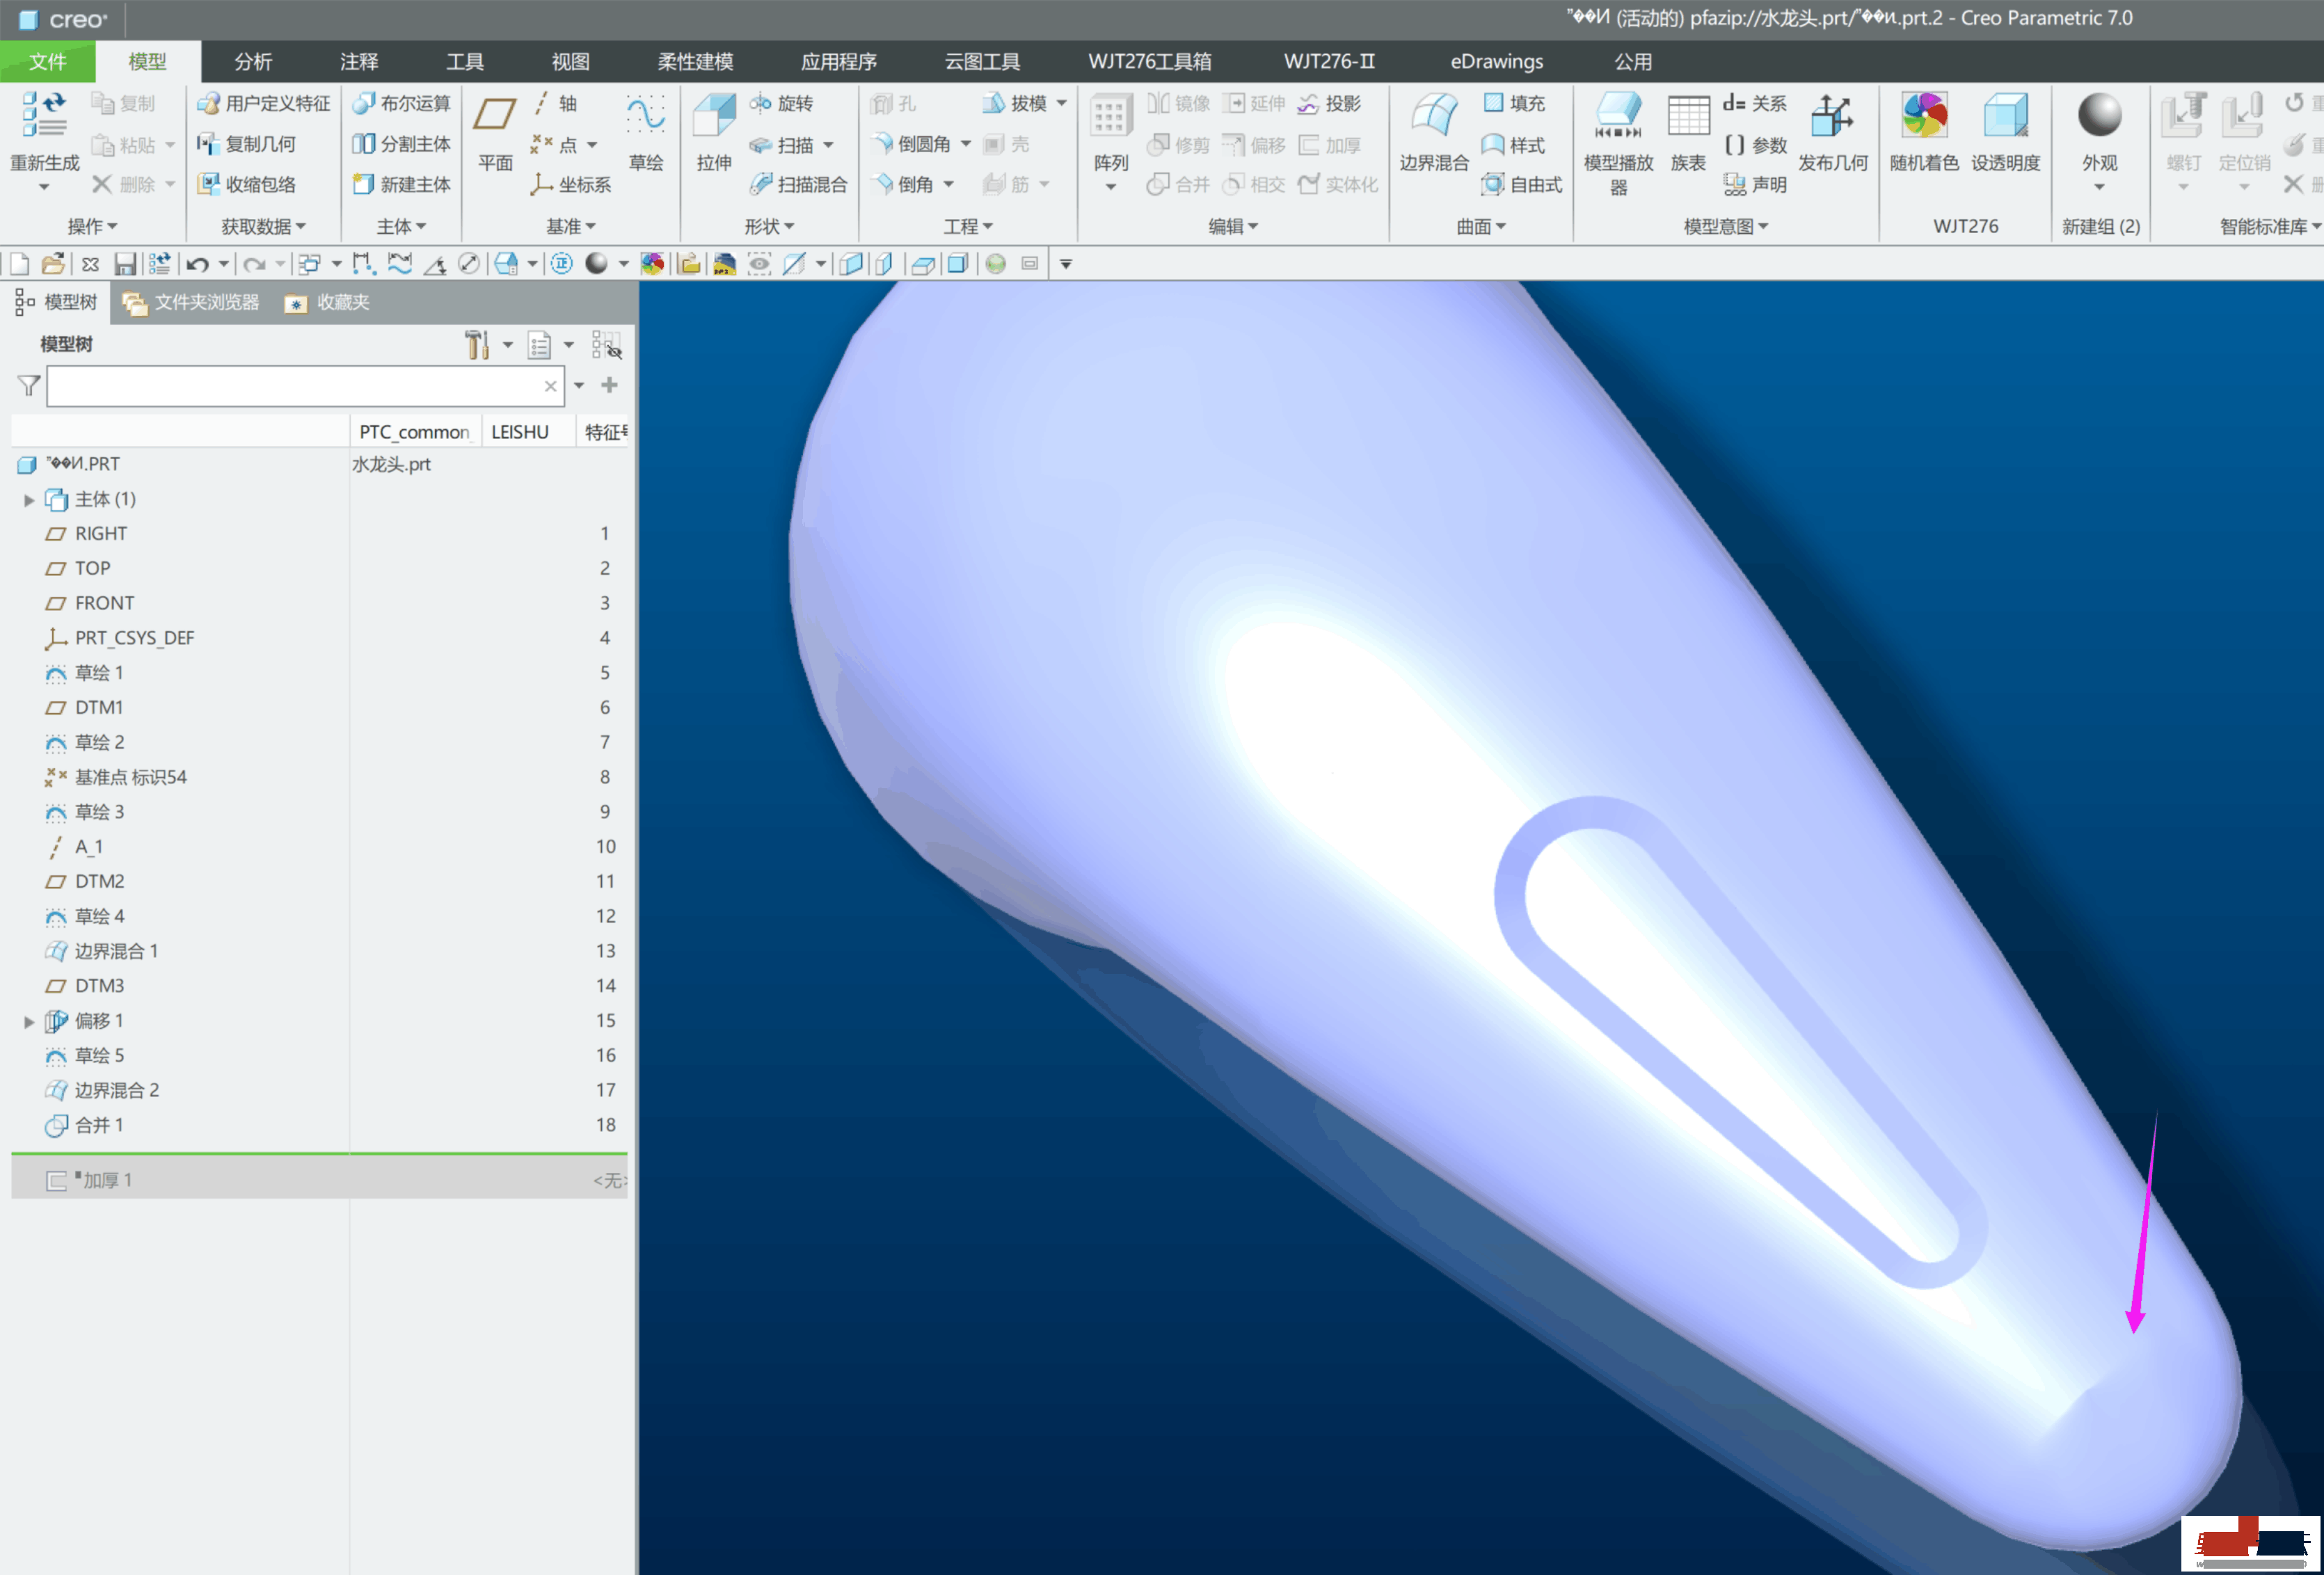
Task: Switch to the 分析 ribbon tab
Action: coord(253,62)
